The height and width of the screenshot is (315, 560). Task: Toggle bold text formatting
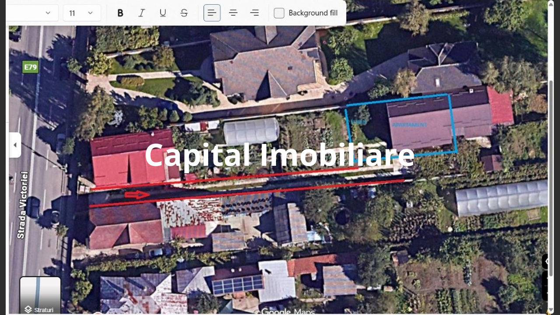point(120,13)
